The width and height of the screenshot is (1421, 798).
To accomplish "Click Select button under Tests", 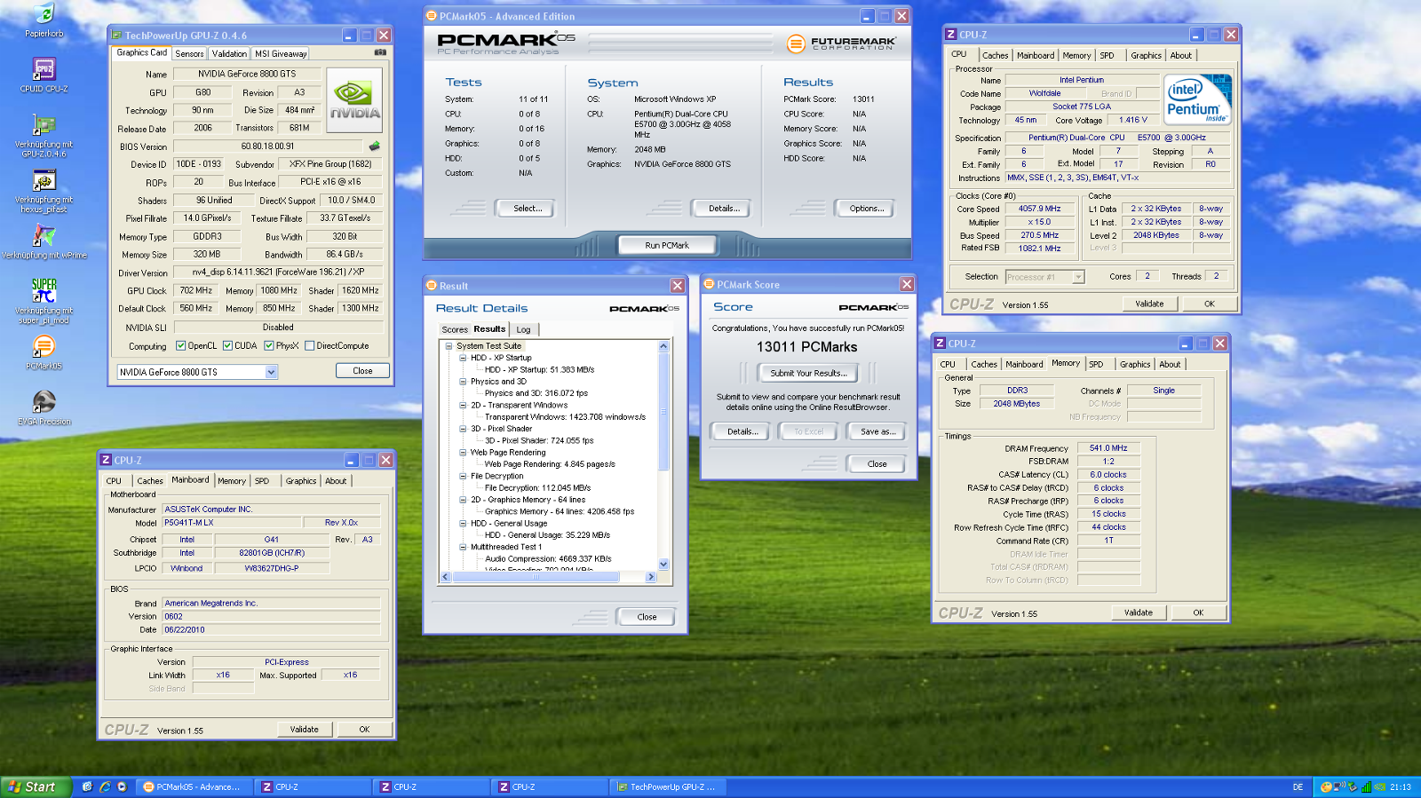I will click(527, 209).
